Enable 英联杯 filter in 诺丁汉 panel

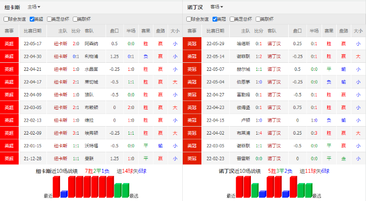tap(258, 19)
